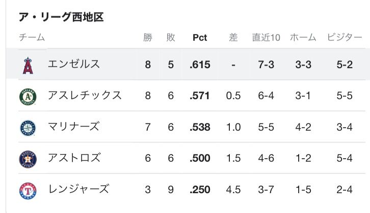Click the Angels team logo
Image resolution: width=370 pixels, height=213 pixels.
28,65
